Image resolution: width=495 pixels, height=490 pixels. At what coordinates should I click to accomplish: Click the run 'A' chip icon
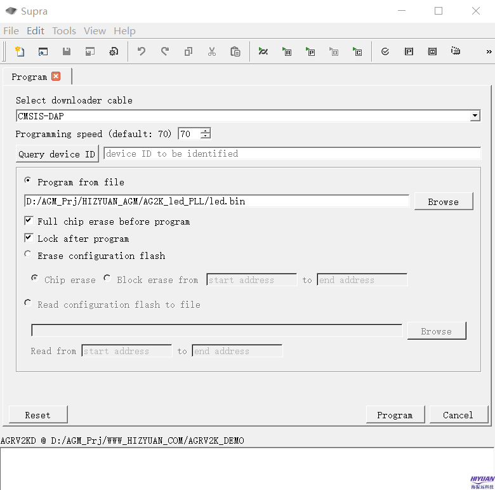tap(287, 51)
